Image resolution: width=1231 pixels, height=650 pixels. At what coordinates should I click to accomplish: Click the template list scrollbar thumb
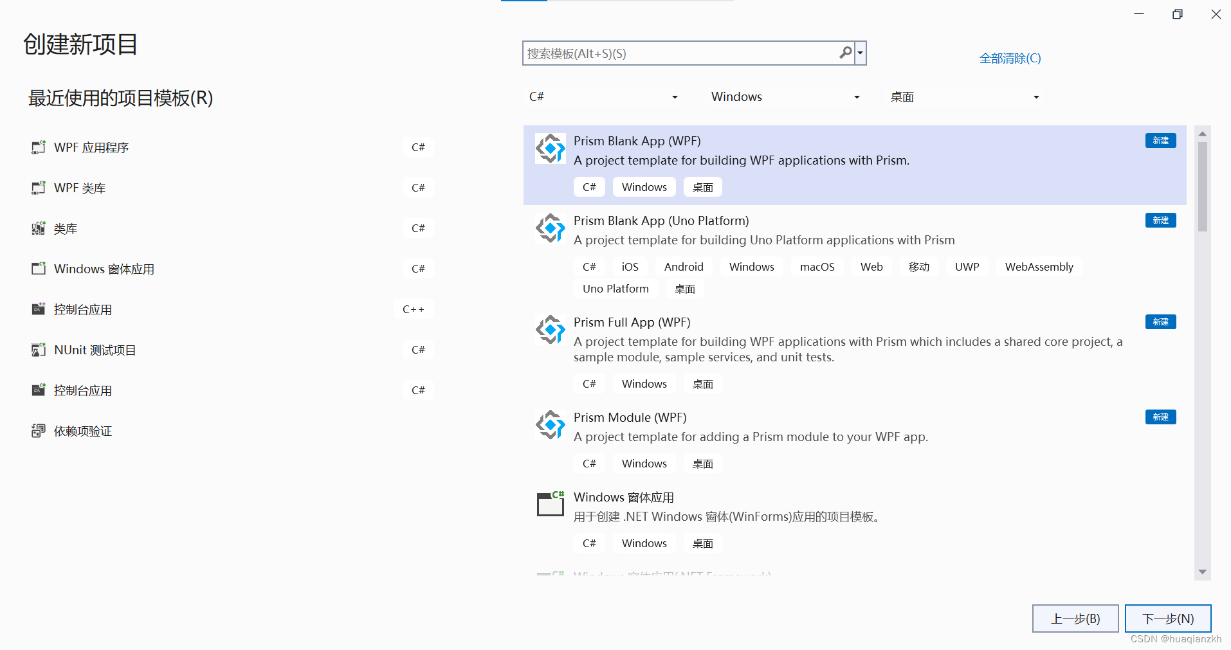click(1202, 187)
